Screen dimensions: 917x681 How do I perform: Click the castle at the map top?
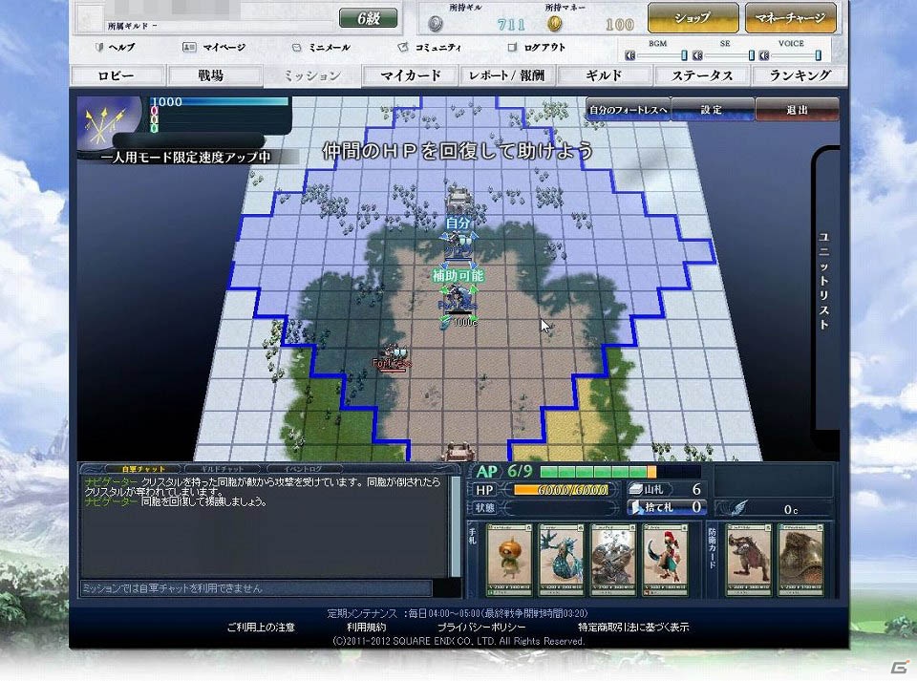459,199
